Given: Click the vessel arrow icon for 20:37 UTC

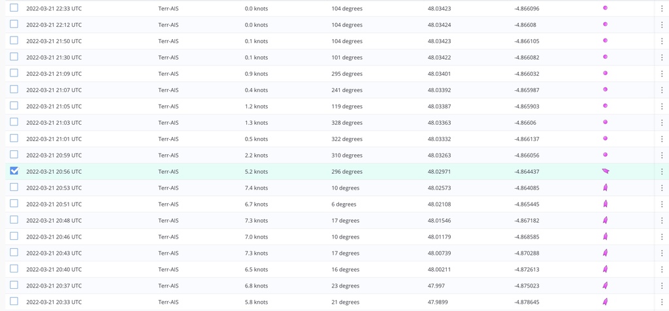Looking at the screenshot, I should click(605, 285).
